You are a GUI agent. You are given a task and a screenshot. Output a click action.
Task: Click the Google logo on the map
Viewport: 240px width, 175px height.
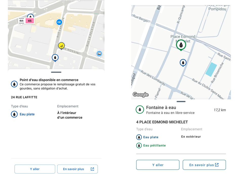[141, 95]
